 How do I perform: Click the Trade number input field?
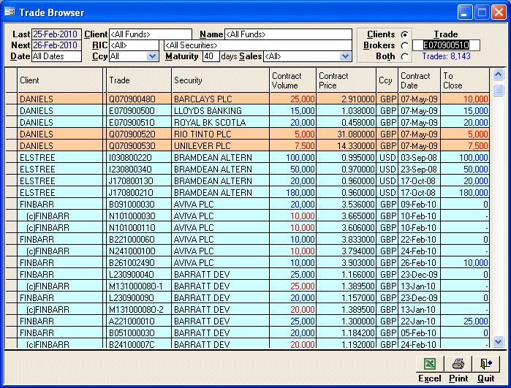click(x=446, y=45)
